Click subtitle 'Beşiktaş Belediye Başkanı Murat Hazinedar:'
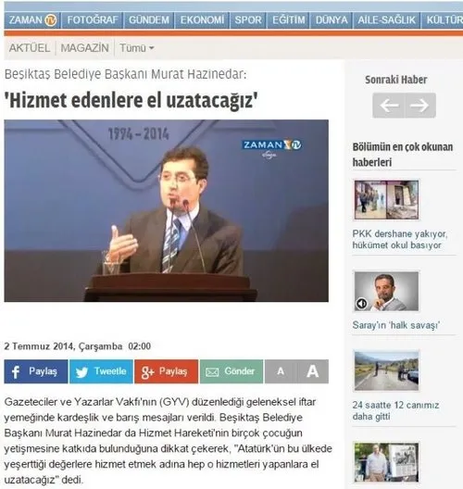Image resolution: width=463 pixels, height=489 pixels. tap(125, 74)
